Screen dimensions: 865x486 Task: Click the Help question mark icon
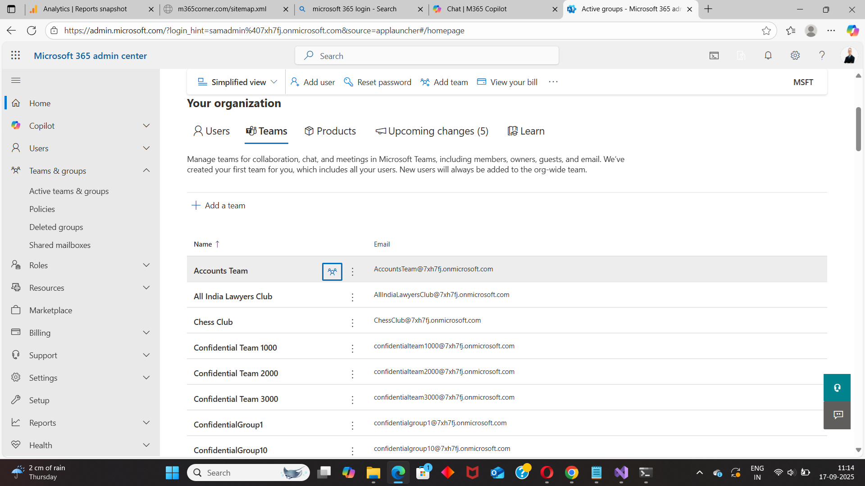pos(822,55)
